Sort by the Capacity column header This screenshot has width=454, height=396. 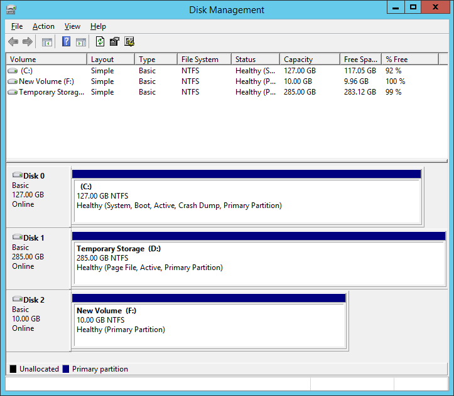click(310, 60)
